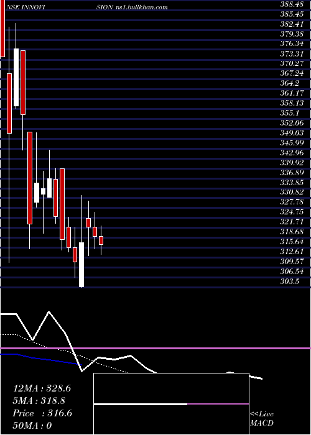Click the blue moving average line segment
The width and height of the screenshot is (311, 435).
coord(41,359)
